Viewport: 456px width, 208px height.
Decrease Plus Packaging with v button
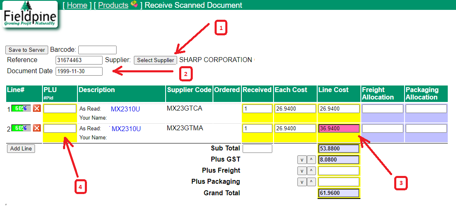point(302,182)
